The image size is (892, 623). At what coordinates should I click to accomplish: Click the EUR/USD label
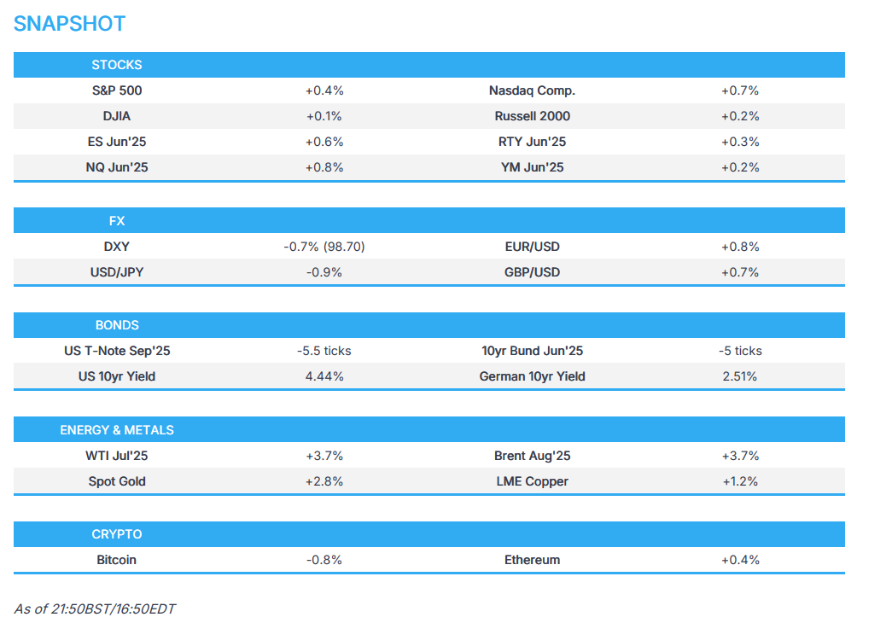click(x=532, y=247)
